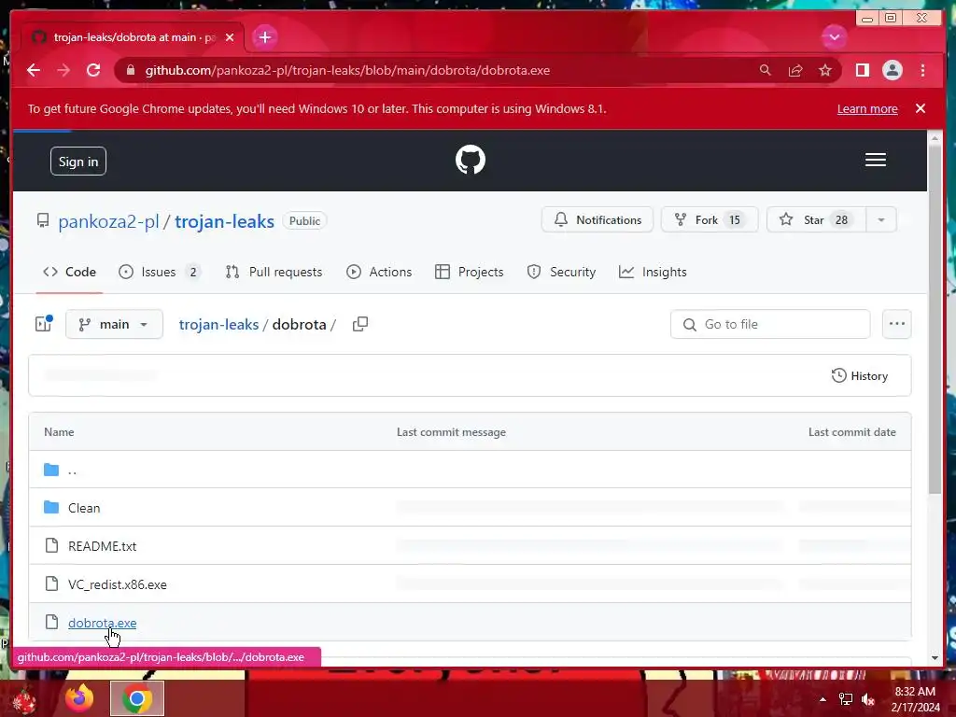Star the repository with the Star button
This screenshot has width=956, height=717.
tap(816, 219)
